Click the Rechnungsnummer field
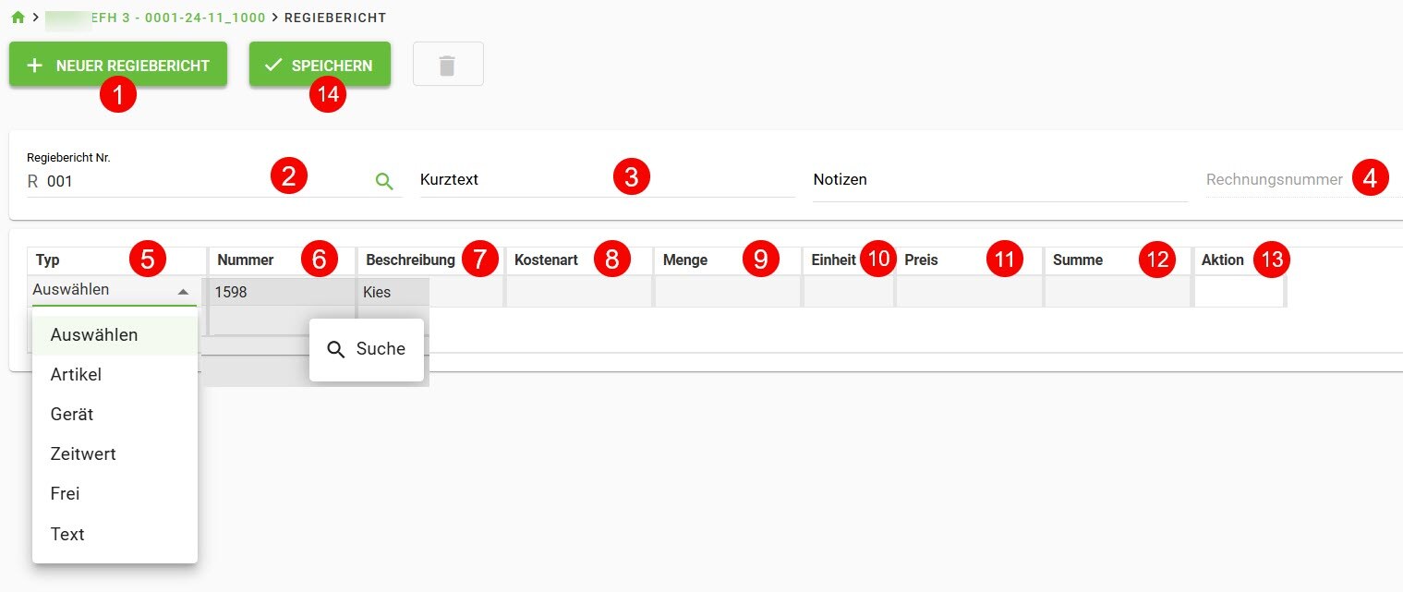 tap(1275, 180)
